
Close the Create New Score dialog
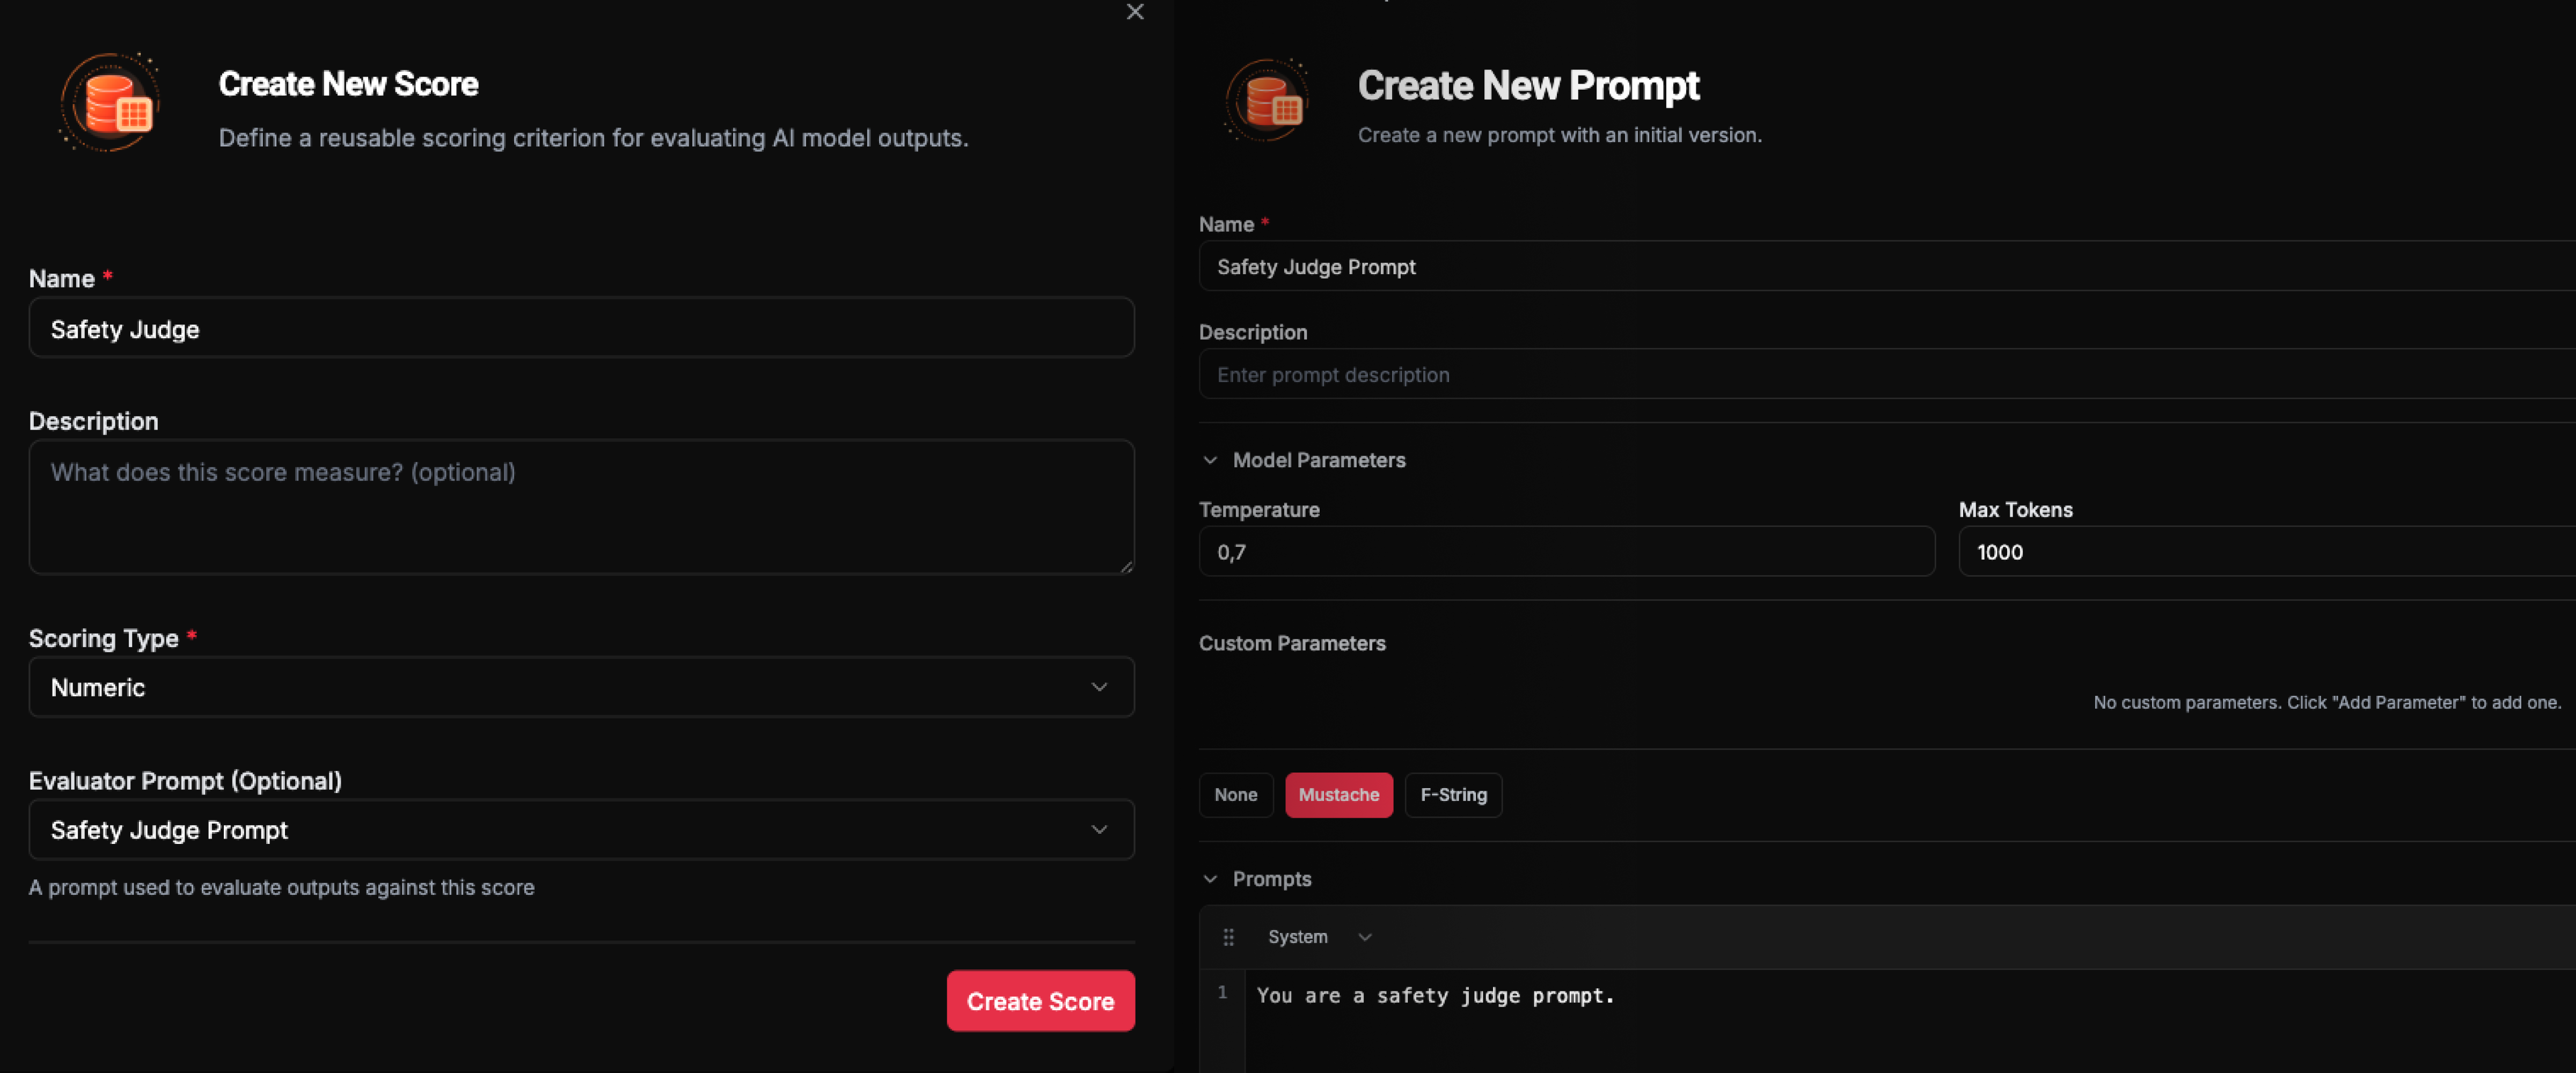(x=1135, y=12)
